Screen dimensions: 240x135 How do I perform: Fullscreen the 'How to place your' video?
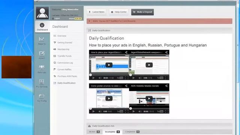click(x=127, y=78)
